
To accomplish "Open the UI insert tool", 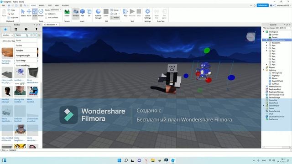I will (89, 13).
